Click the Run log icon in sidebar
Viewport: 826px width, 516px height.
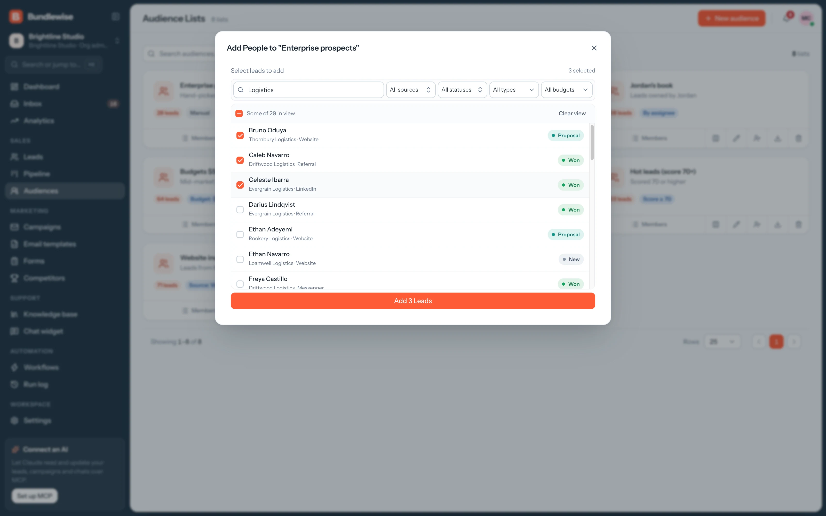click(14, 385)
